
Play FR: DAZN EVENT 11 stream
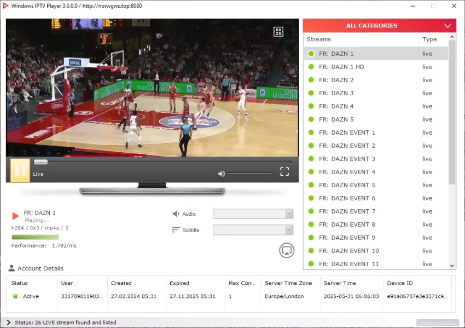[376, 263]
